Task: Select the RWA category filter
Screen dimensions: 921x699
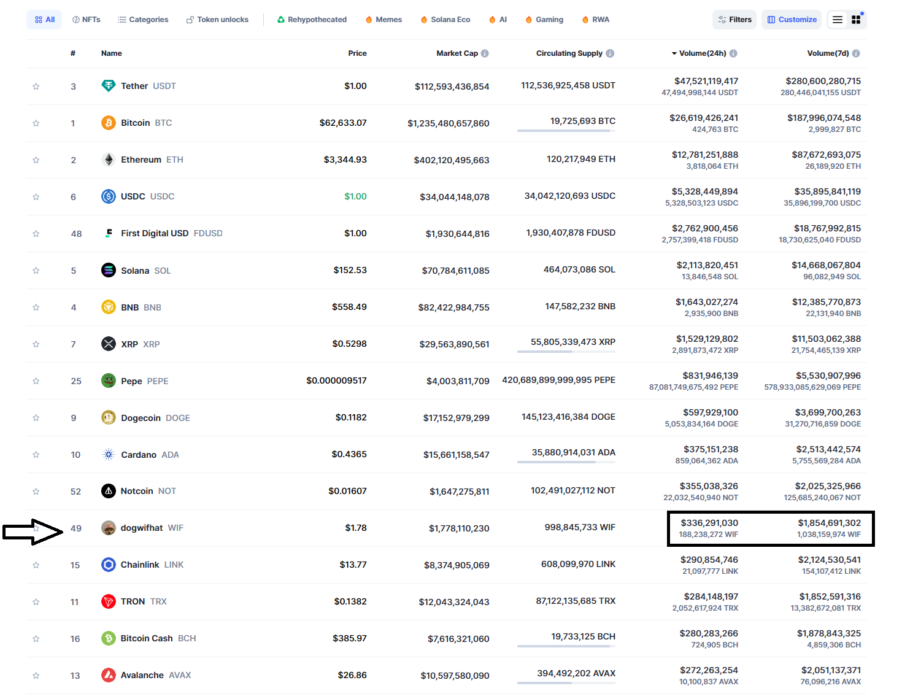Action: (595, 20)
